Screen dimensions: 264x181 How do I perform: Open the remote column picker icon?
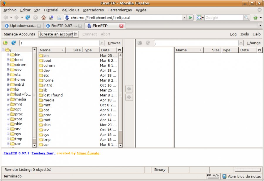(x=260, y=50)
